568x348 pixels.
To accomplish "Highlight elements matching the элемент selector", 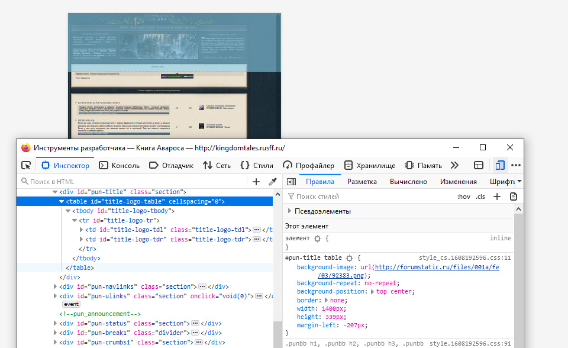I will click(x=317, y=239).
